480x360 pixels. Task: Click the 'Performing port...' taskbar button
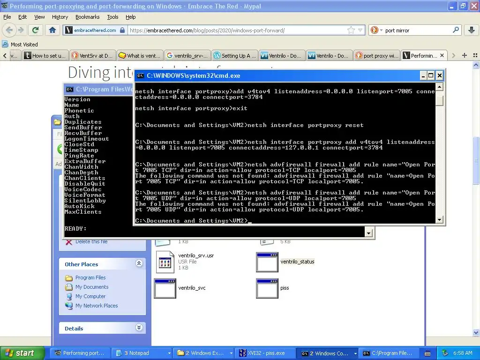[79, 353]
